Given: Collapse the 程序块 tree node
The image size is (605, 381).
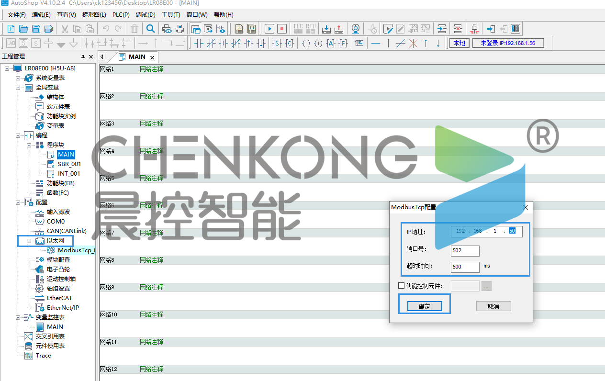Looking at the screenshot, I should [29, 145].
